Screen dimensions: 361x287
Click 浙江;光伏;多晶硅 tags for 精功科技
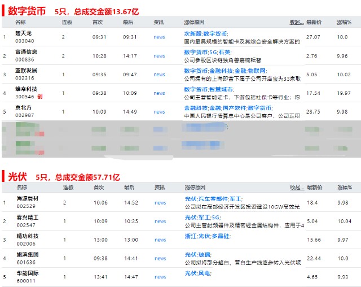[x=208, y=236]
